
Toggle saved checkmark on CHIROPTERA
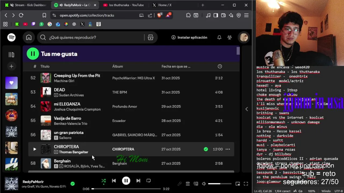(206, 149)
